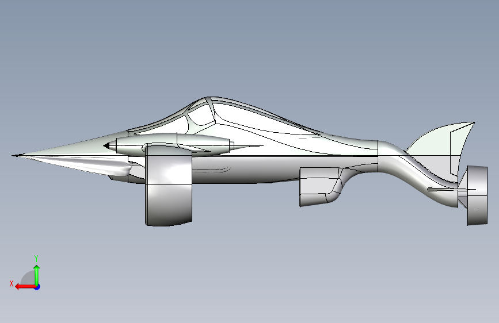This screenshot has height=323, width=499.
Task: Click the 'Y' axis label
Action: point(36,259)
